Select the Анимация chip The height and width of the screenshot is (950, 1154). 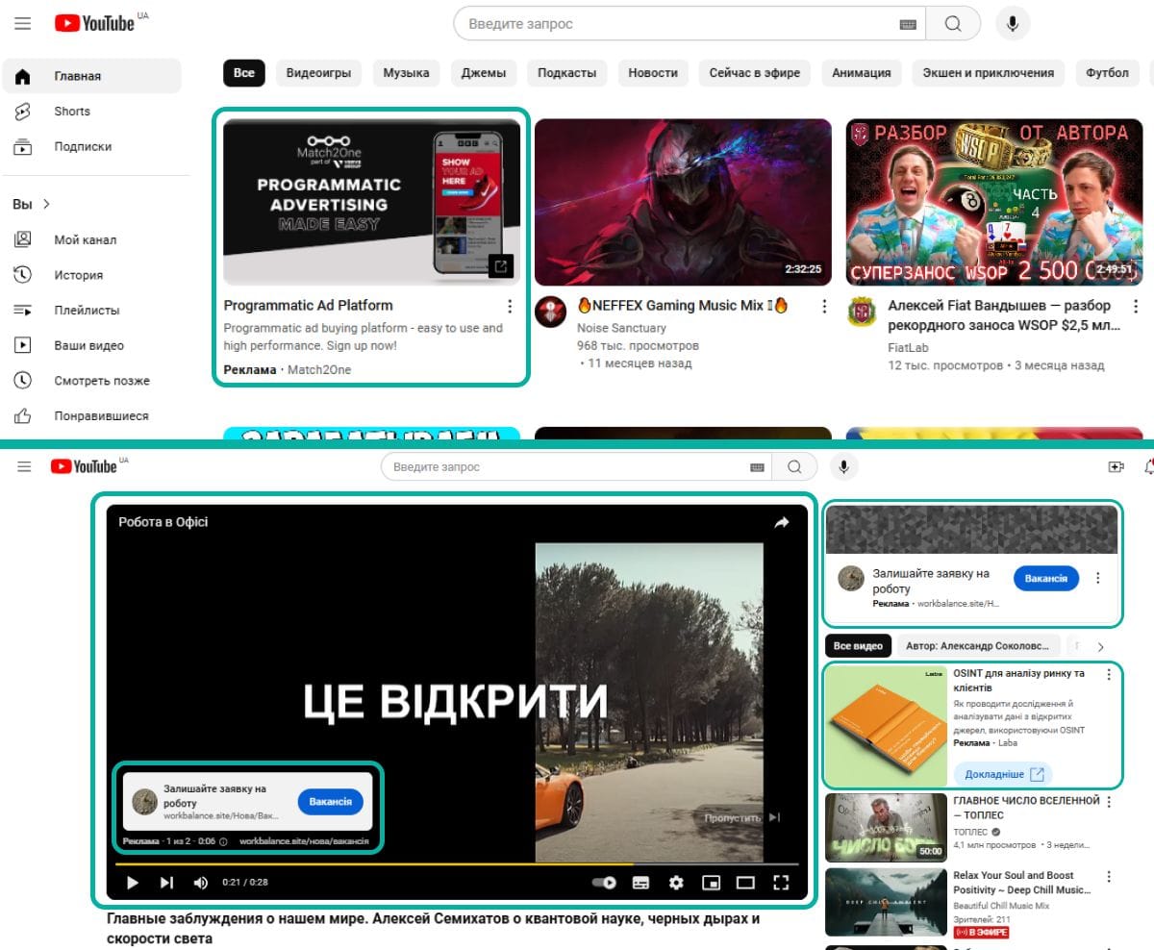point(861,72)
